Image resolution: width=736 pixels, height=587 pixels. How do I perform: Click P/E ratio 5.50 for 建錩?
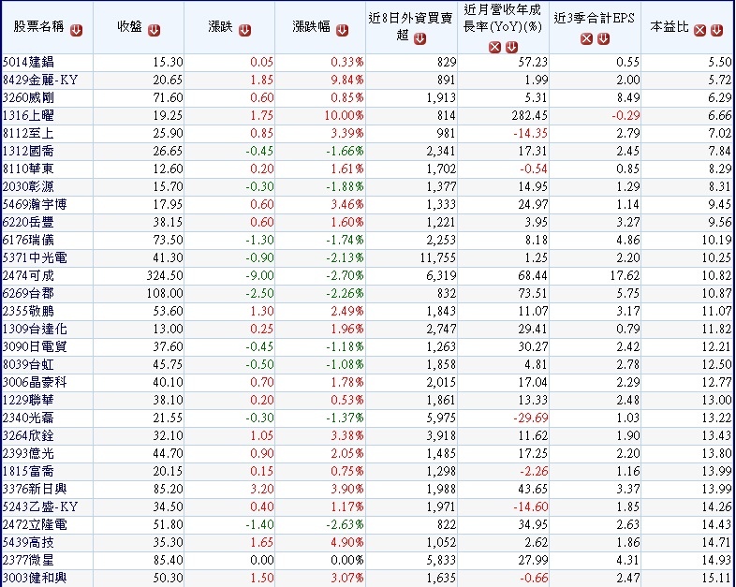coord(720,62)
